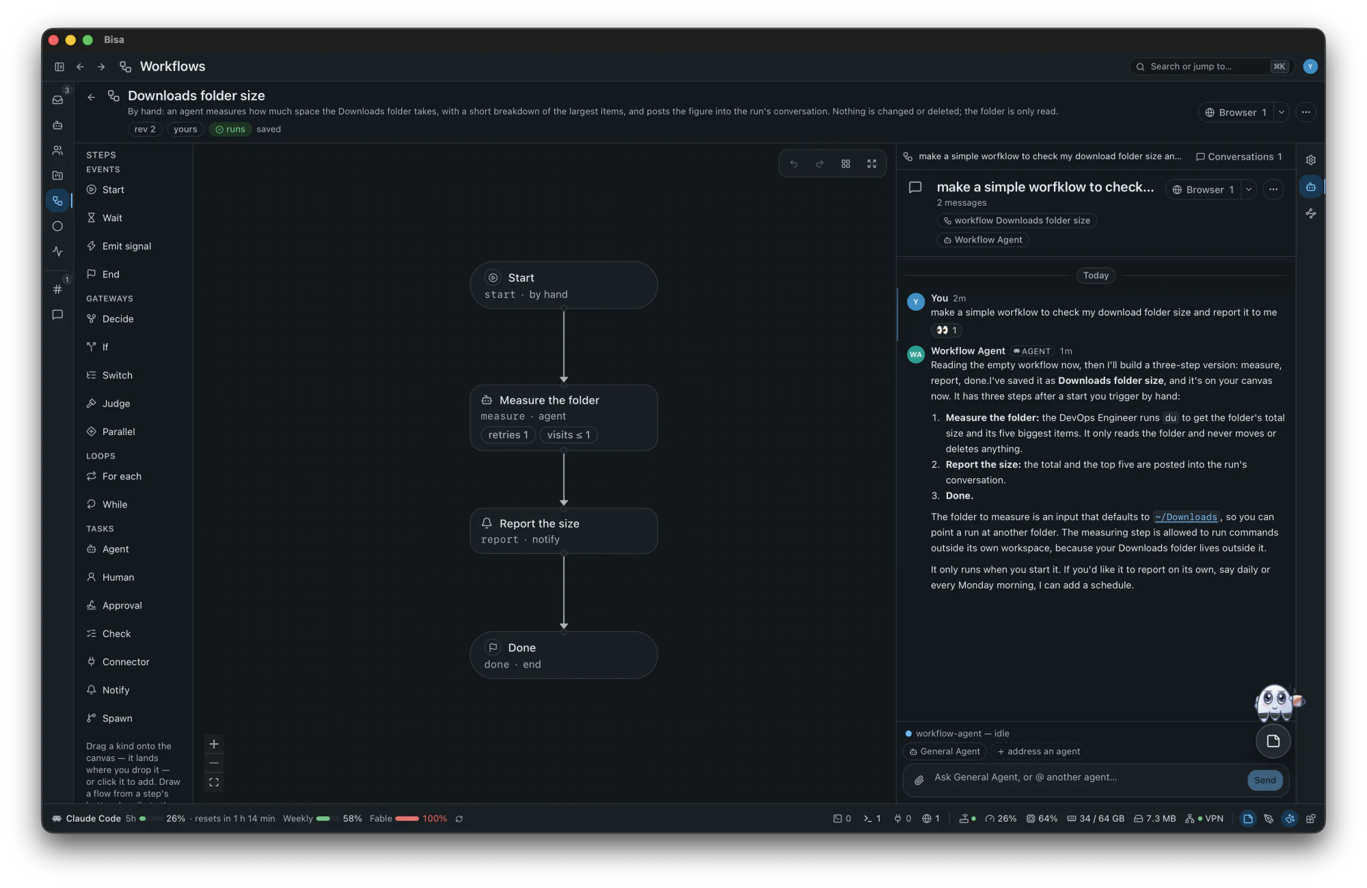Add a For each loop step

[133, 476]
